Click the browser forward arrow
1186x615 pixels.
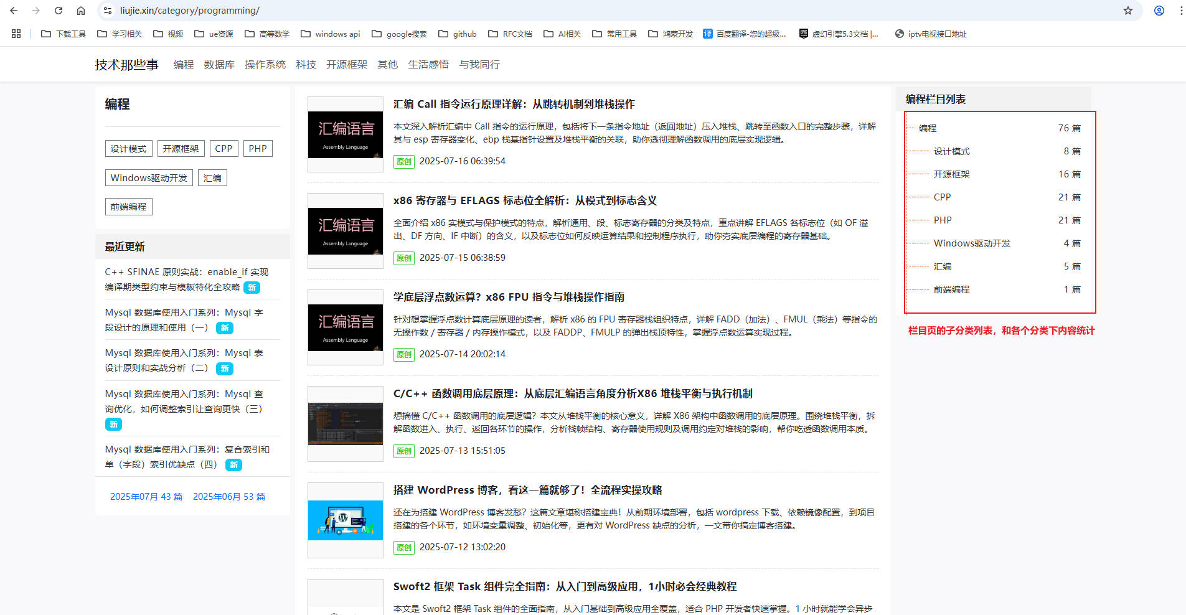click(36, 11)
